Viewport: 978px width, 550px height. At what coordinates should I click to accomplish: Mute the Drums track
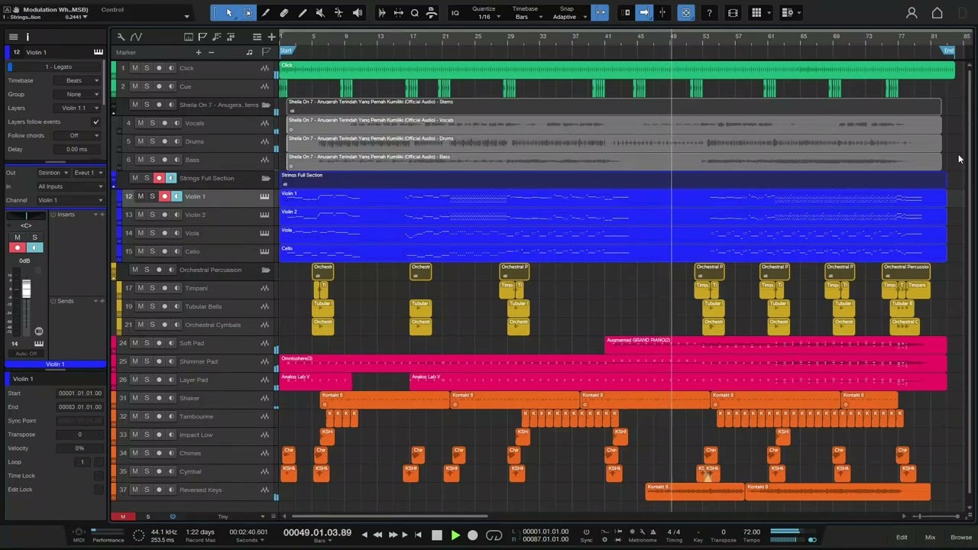(141, 141)
